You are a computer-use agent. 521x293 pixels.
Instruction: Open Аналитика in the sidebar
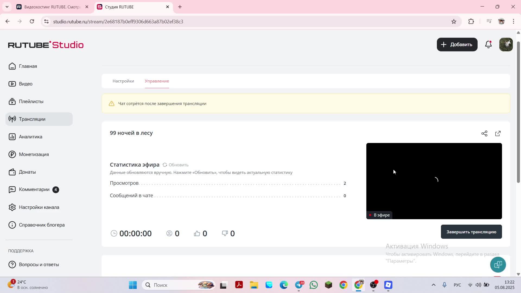[30, 137]
